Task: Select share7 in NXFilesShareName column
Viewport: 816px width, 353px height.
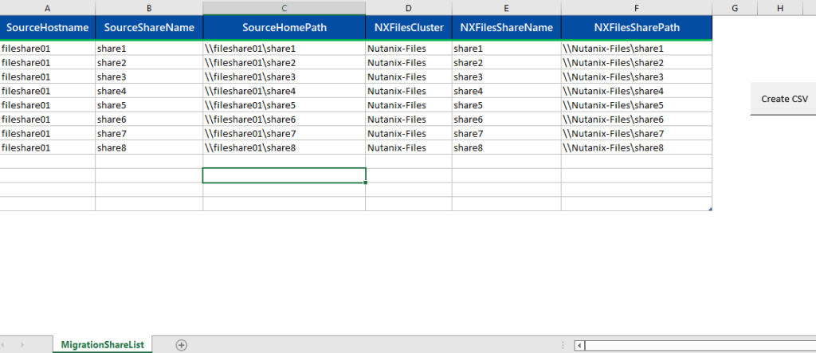Action: [x=506, y=133]
